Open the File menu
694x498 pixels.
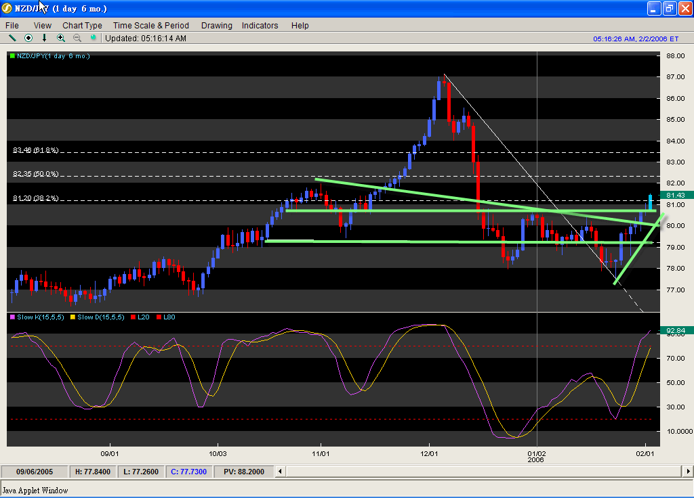click(x=12, y=26)
